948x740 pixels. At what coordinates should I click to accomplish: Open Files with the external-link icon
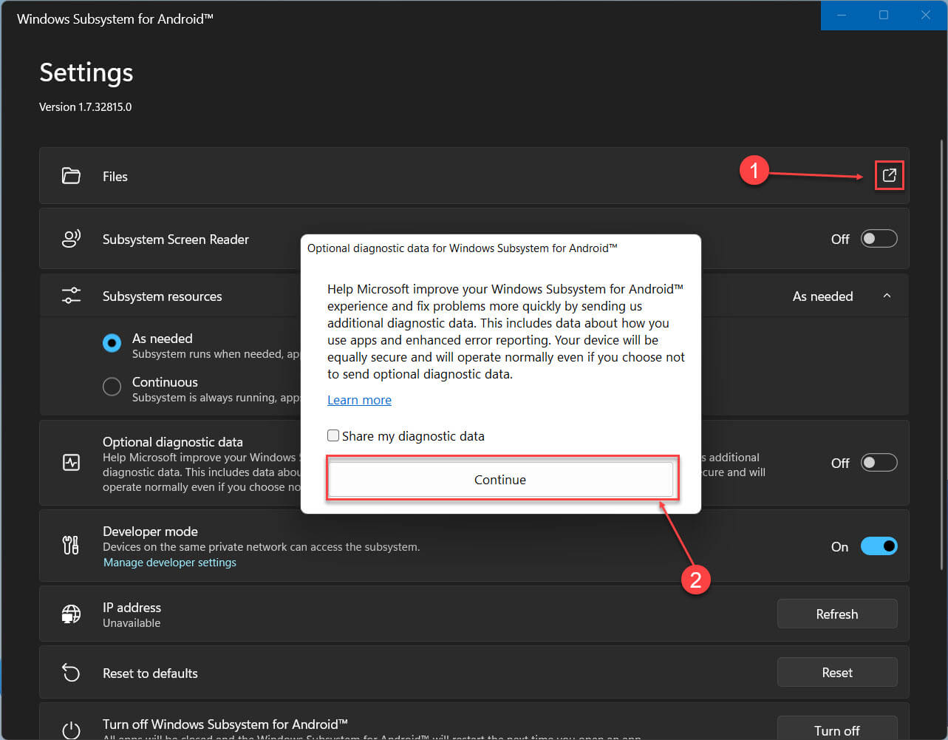click(x=889, y=175)
